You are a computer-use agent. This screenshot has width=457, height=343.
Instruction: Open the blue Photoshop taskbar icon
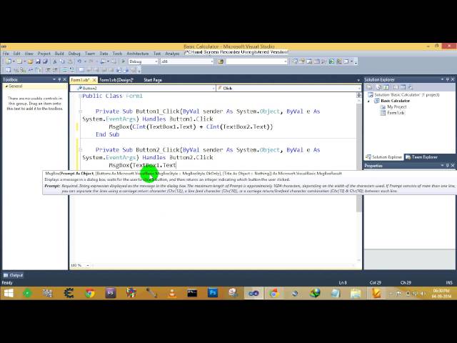(213, 293)
